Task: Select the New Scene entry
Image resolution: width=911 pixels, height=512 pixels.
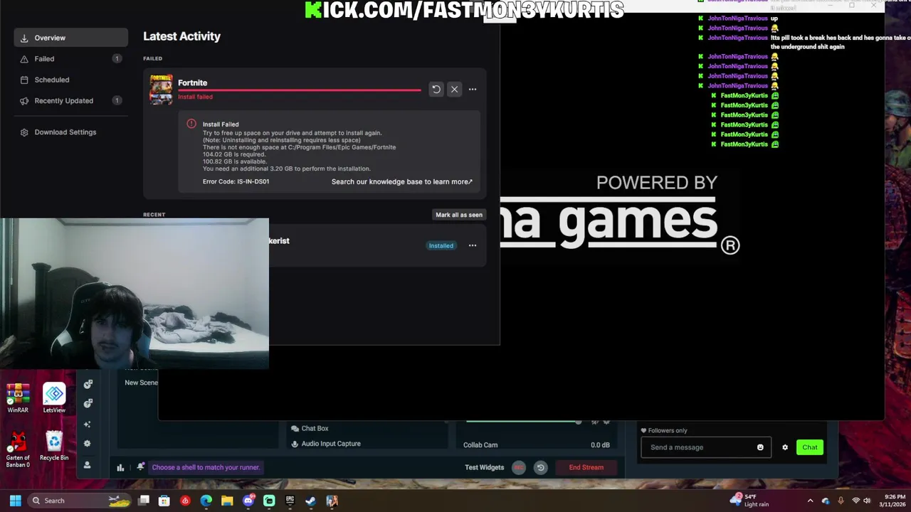Action: [x=141, y=383]
